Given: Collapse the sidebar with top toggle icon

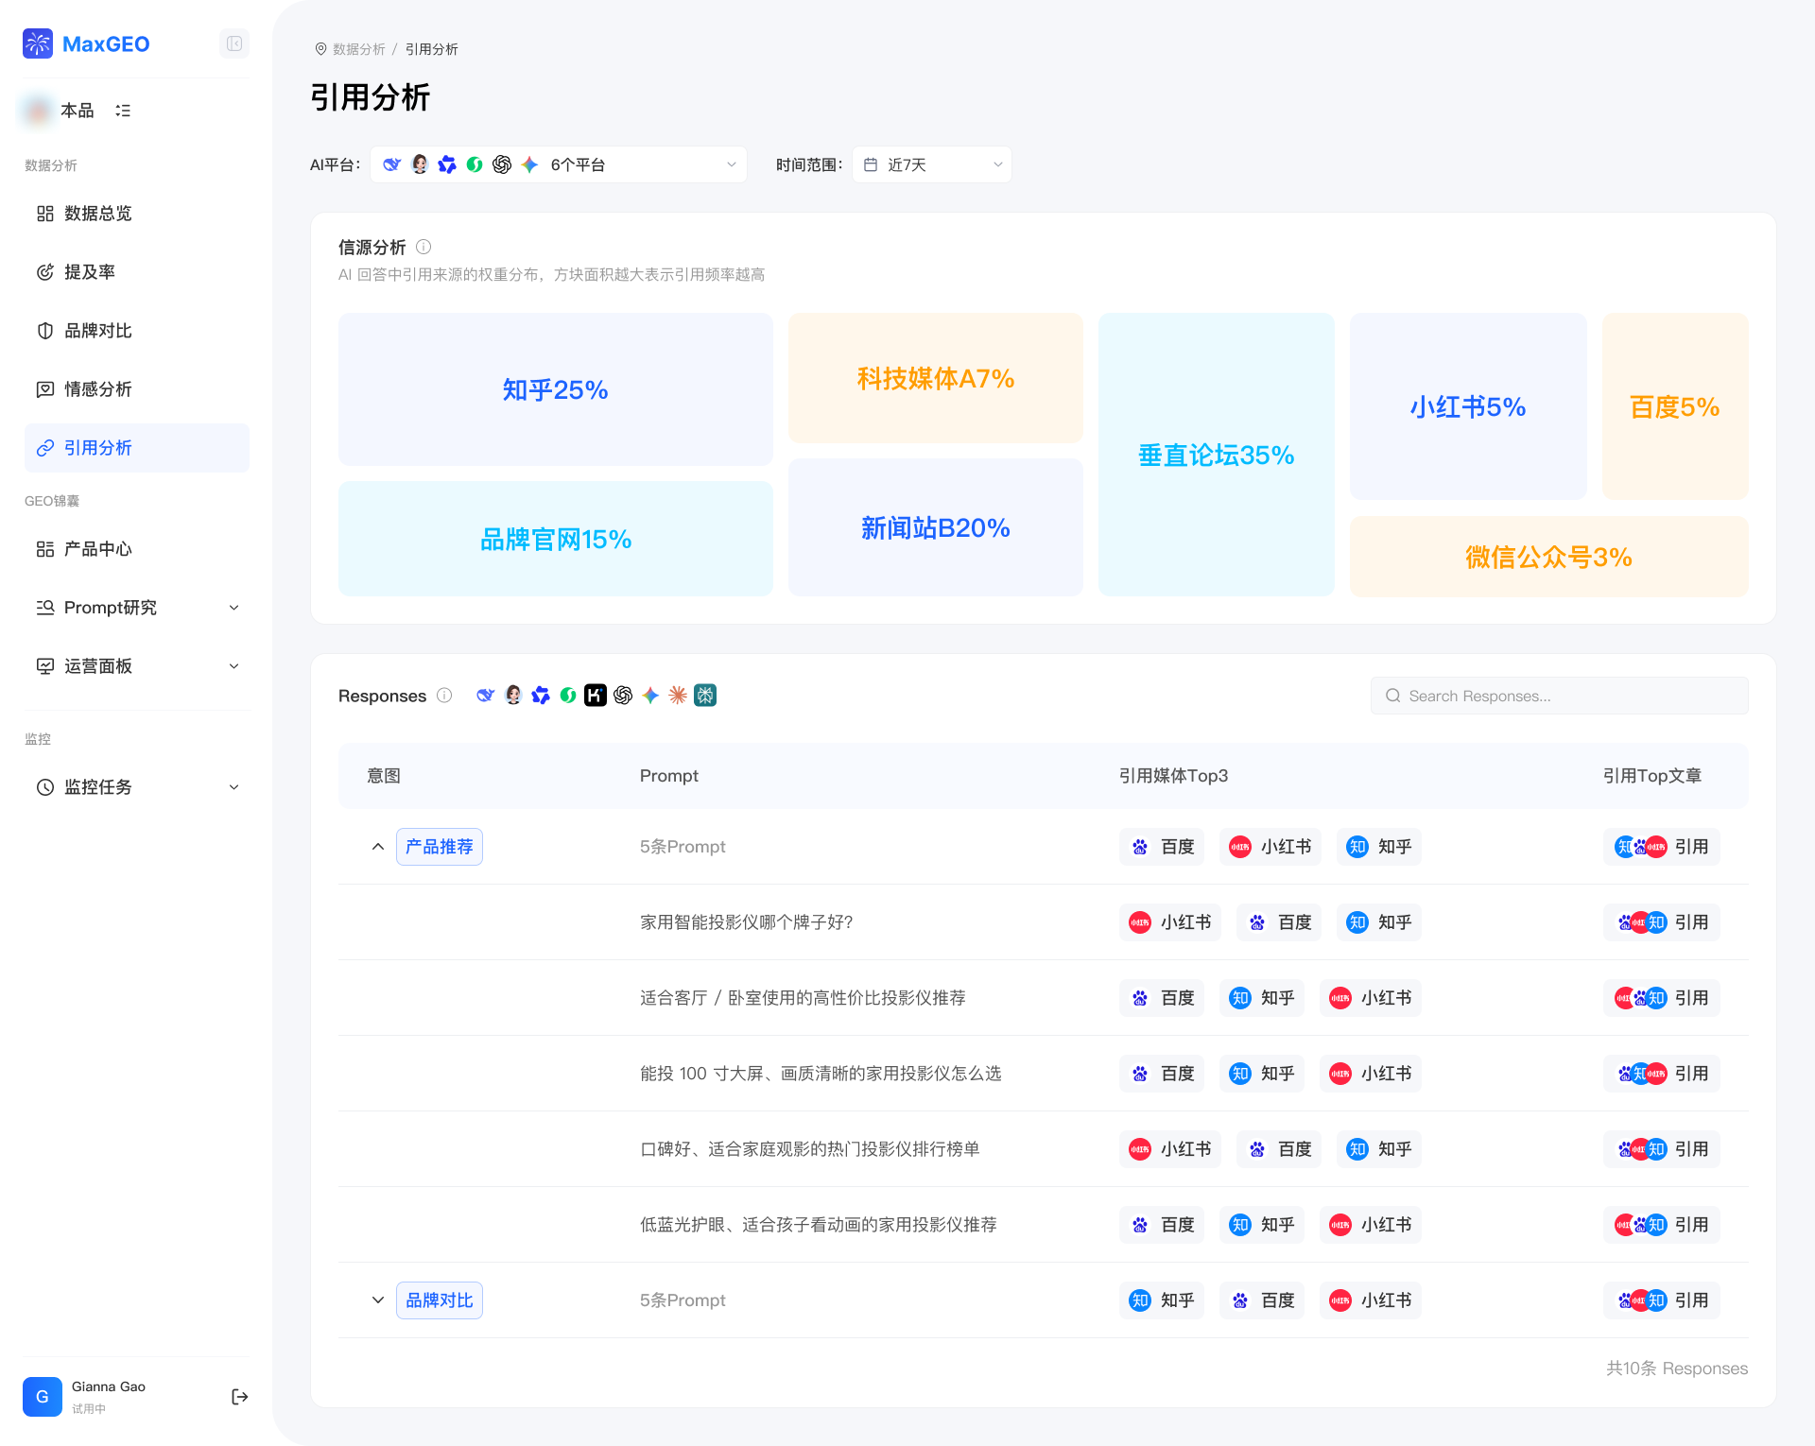Looking at the screenshot, I should point(234,43).
